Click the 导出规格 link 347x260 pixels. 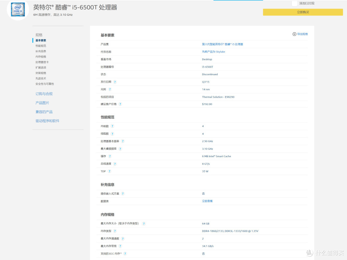tap(302, 34)
